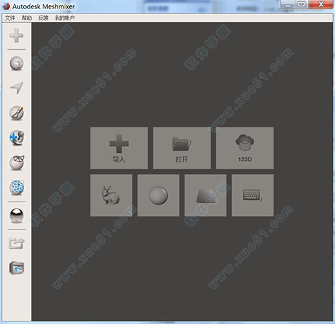Click the 123D cloud tile
The height and width of the screenshot is (324, 335).
pyautogui.click(x=244, y=148)
